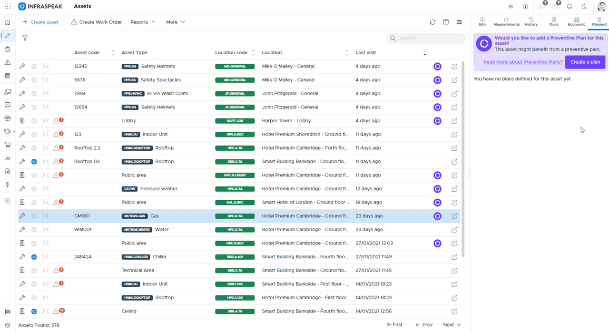Sort the table by Asset code column
Image resolution: width=609 pixels, height=332 pixels.
(113, 52)
